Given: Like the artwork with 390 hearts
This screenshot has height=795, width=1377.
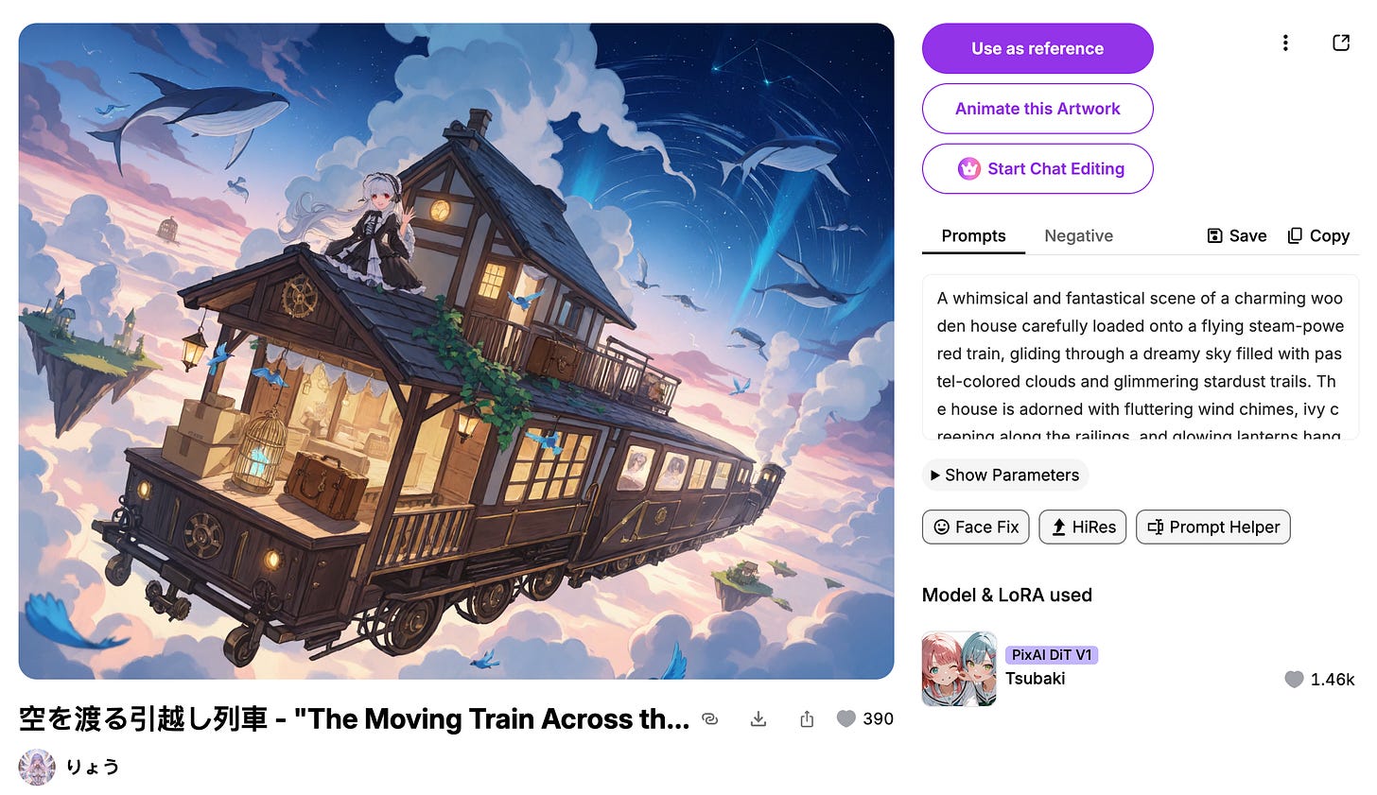Looking at the screenshot, I should [x=846, y=719].
